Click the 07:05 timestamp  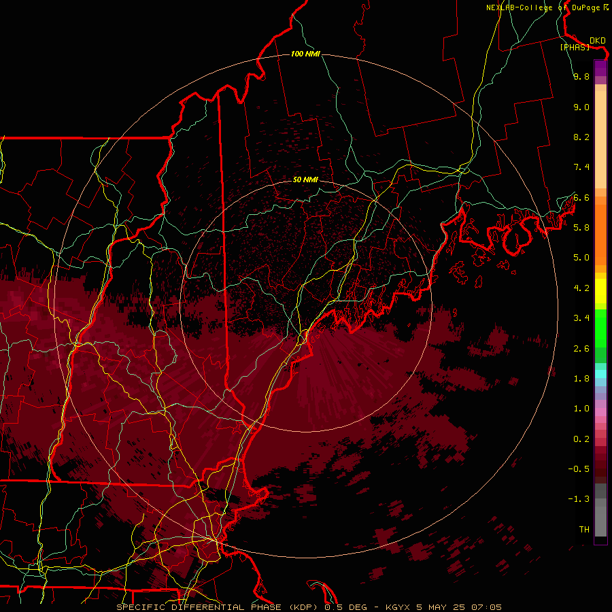[x=486, y=607]
